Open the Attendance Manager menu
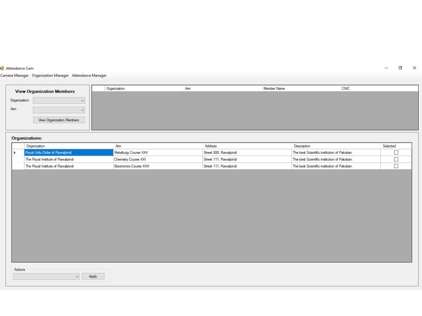The height and width of the screenshot is (316, 422). click(89, 75)
